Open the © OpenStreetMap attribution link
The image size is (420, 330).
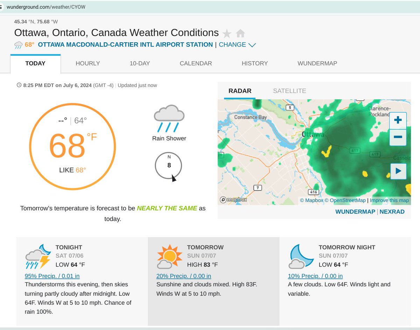click(345, 200)
